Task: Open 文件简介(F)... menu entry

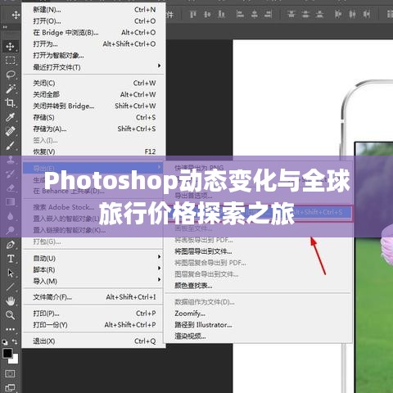Action: (x=93, y=297)
